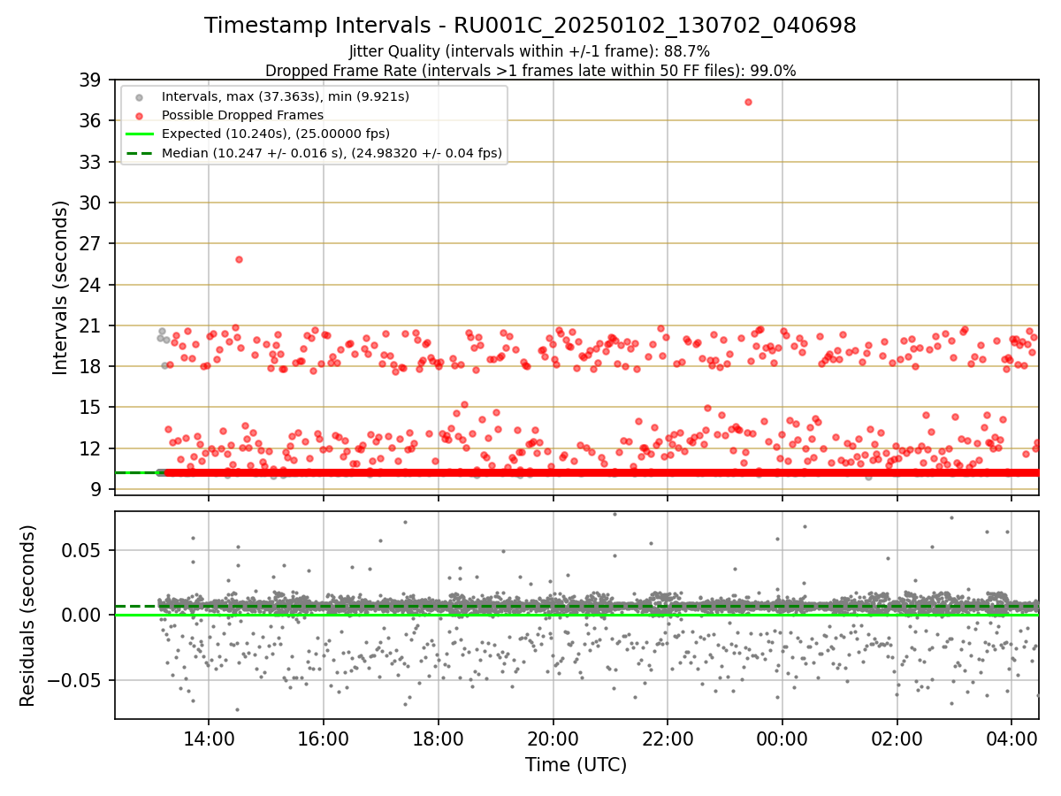The image size is (1061, 796).
Task: Click the outlier point near 26 seconds
Action: [239, 259]
